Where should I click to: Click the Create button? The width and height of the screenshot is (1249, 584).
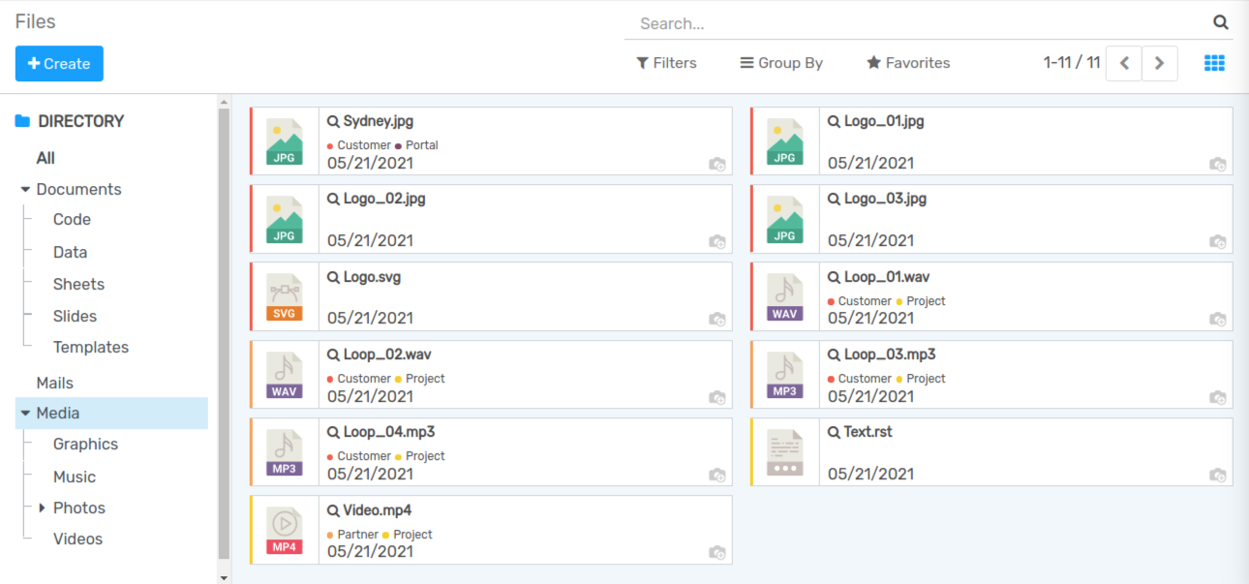pos(59,64)
